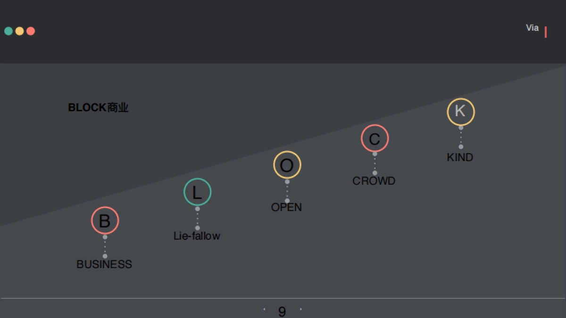Click the Lie-fallow label
The height and width of the screenshot is (318, 566).
pos(197,236)
